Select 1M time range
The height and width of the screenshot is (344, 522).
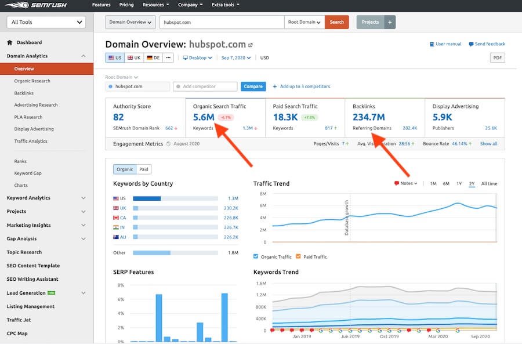433,183
